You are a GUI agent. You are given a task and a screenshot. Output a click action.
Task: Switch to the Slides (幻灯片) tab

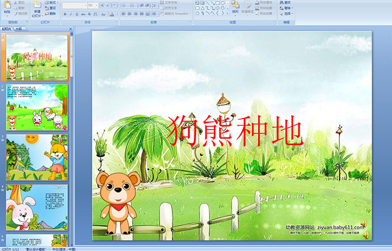coord(7,28)
